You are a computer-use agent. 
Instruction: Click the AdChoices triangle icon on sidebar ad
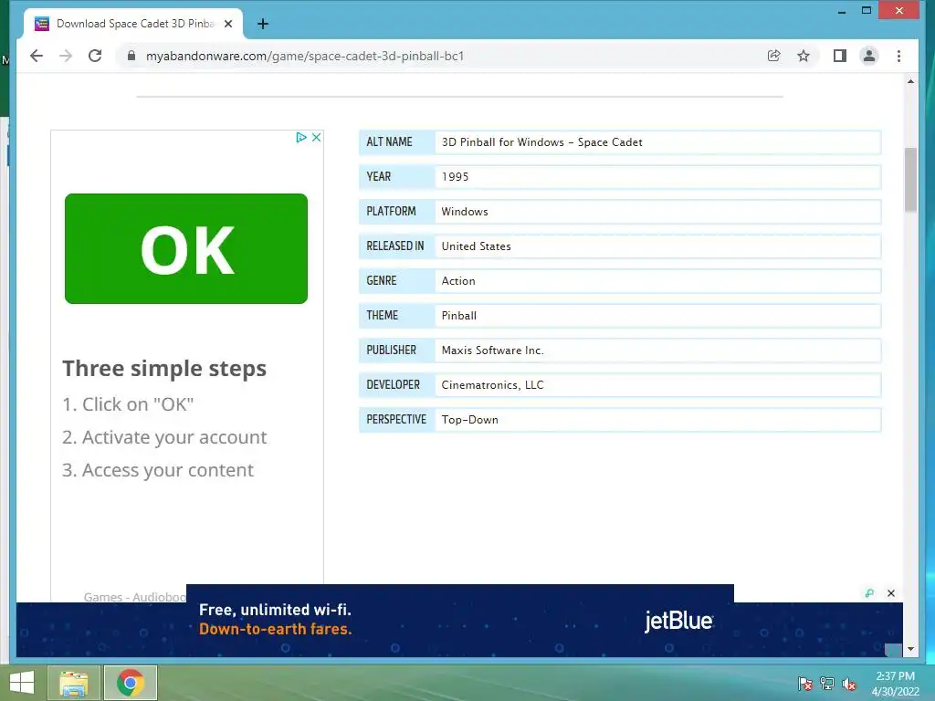tap(301, 137)
